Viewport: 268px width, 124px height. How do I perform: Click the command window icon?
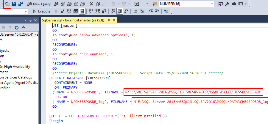coord(241,4)
